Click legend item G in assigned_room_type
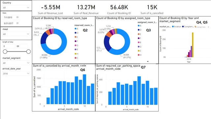Viewport: 211px width, 119px height. tap(139, 47)
